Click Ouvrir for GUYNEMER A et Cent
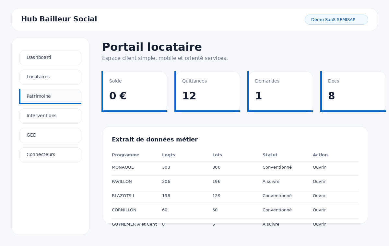 click(x=319, y=224)
